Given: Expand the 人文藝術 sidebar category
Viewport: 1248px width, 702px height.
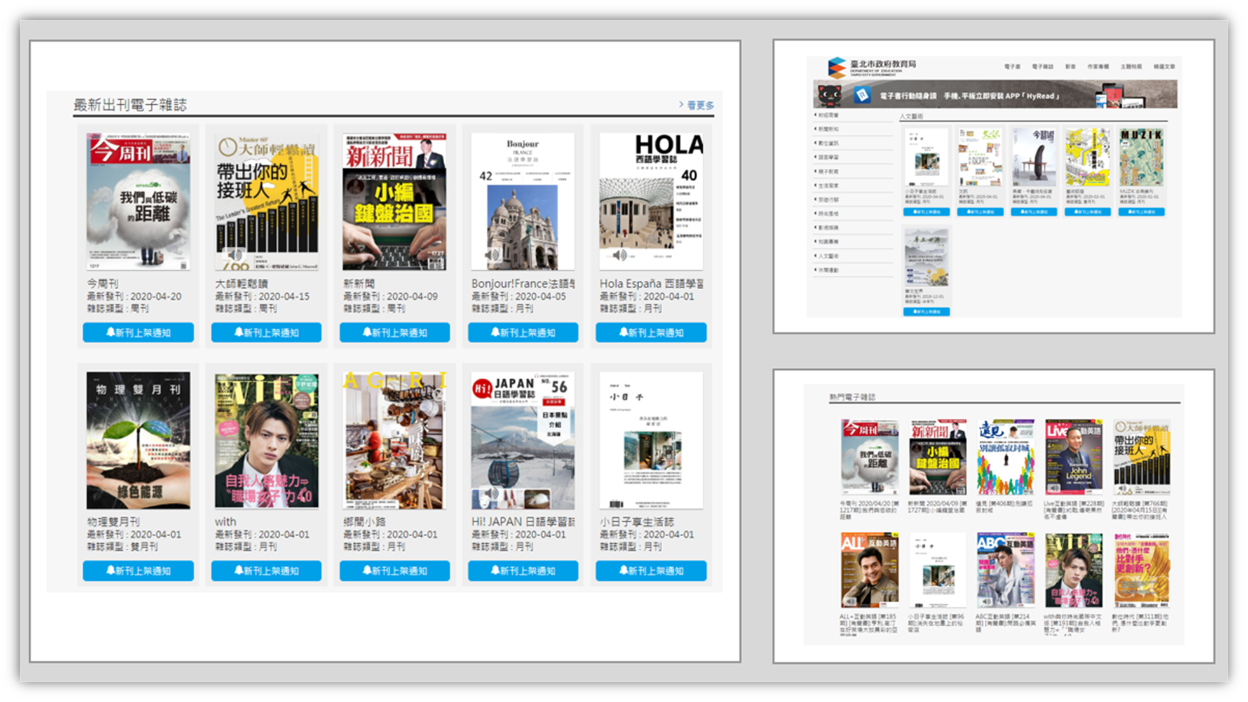Looking at the screenshot, I should tap(828, 256).
